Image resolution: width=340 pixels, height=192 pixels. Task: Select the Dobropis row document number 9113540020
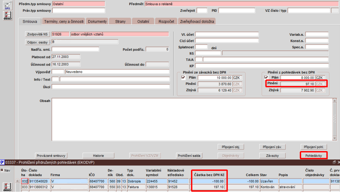coord(39,181)
